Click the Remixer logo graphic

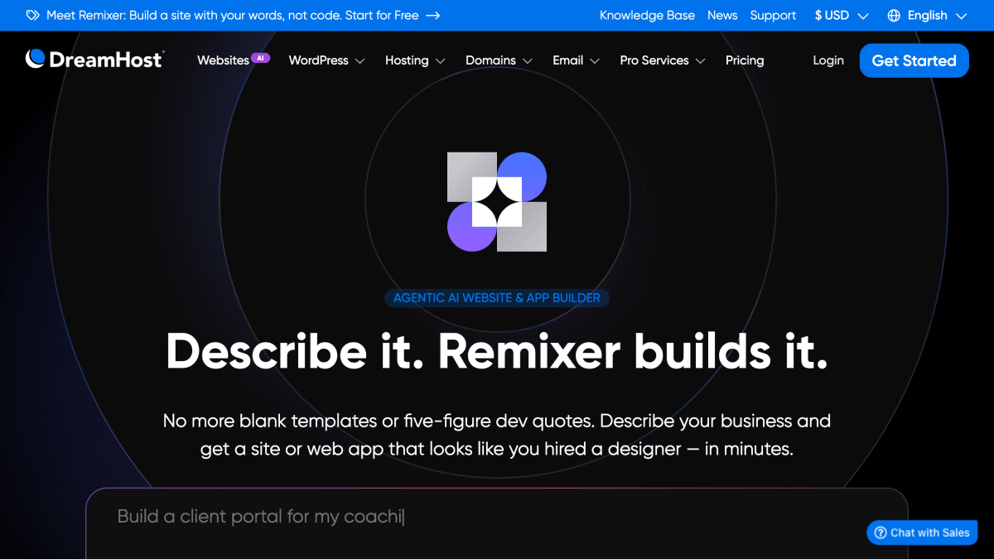[497, 202]
